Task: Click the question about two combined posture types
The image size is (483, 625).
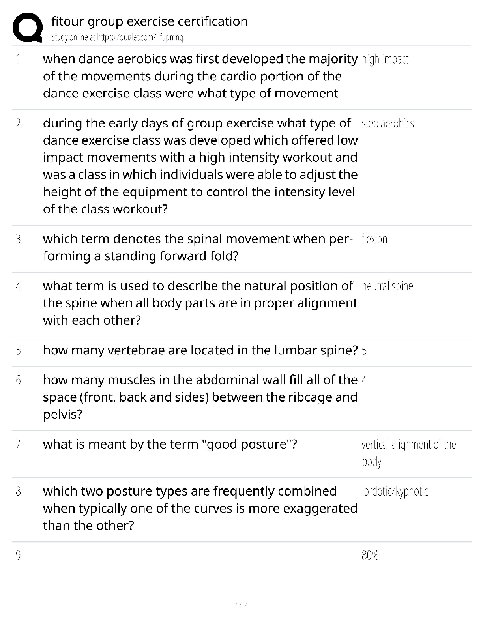Action: [200, 508]
